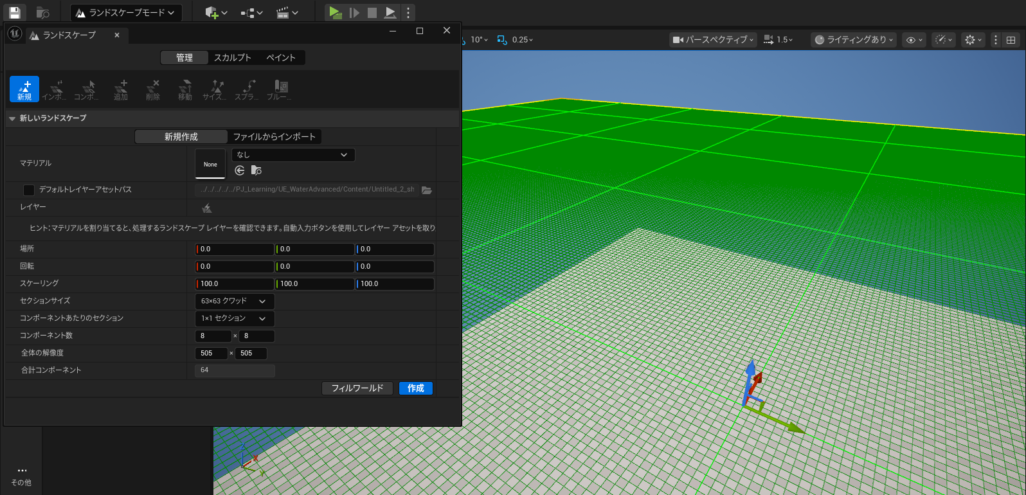Open the material なし dropdown
The image size is (1026, 495).
[292, 155]
